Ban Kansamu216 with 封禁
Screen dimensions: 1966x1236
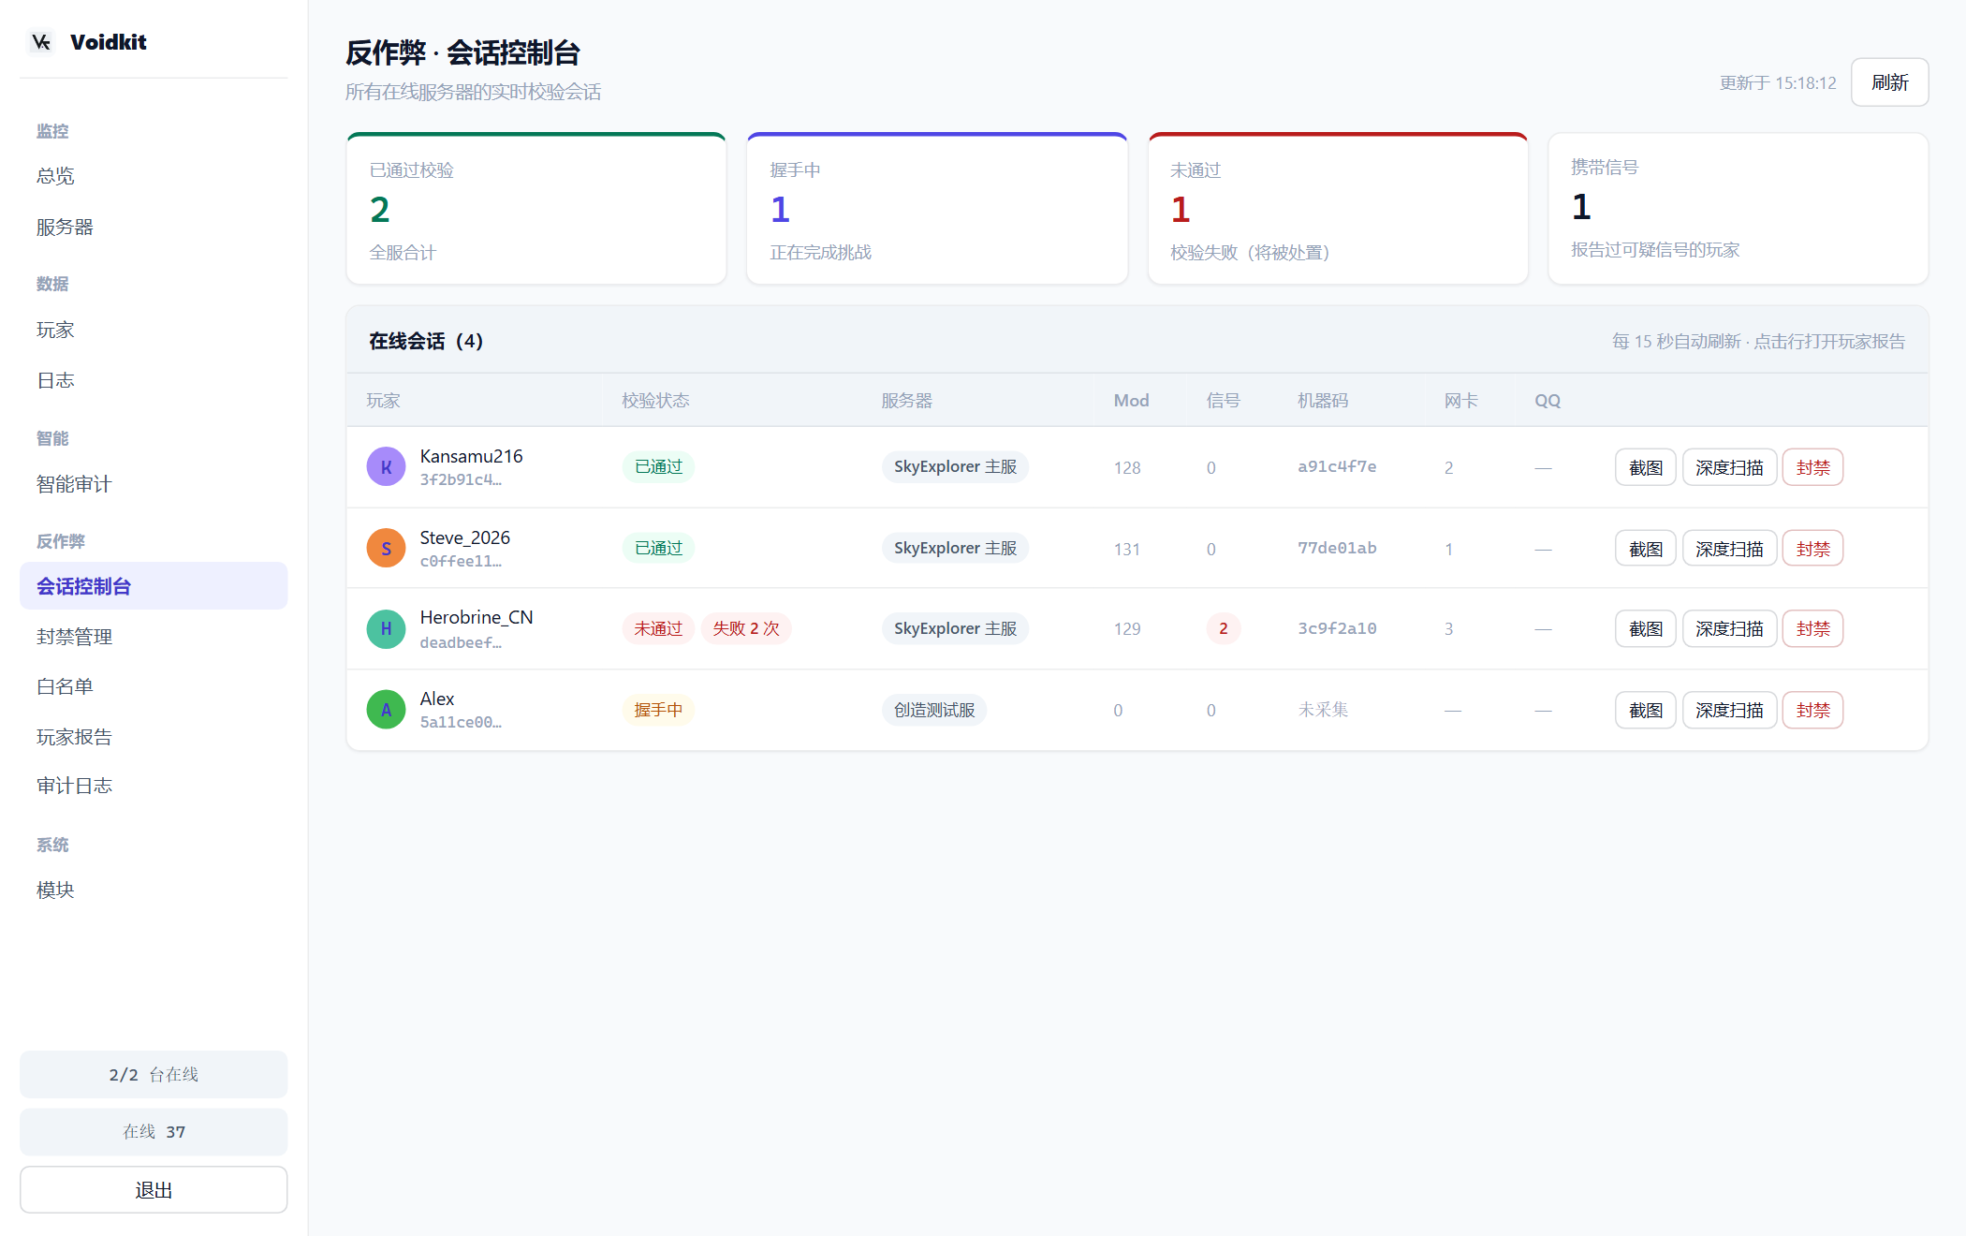[x=1812, y=467]
